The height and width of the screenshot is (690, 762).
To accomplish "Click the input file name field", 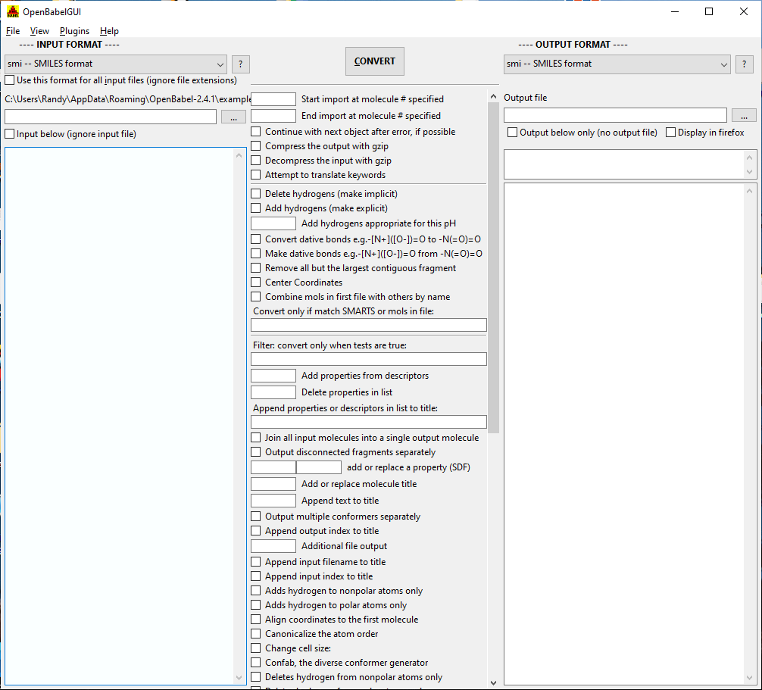I will pos(111,117).
